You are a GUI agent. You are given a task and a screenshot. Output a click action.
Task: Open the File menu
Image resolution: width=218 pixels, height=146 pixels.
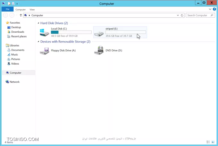[x=7, y=9]
